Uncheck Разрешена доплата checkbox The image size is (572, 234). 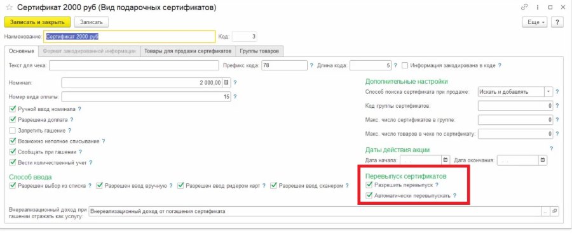[13, 119]
